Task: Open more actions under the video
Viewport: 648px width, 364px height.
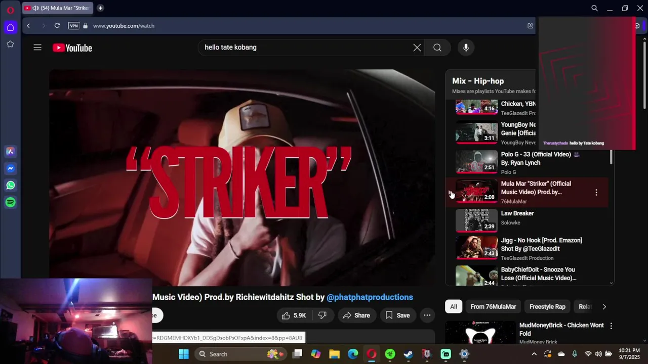Action: (427, 315)
